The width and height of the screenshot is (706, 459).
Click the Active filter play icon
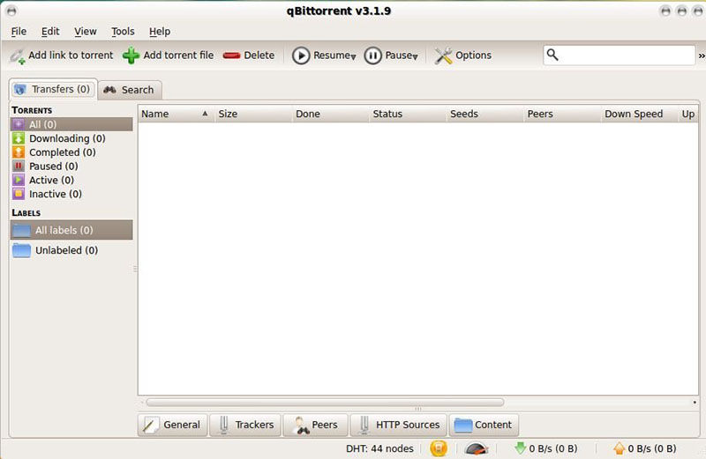(x=19, y=181)
